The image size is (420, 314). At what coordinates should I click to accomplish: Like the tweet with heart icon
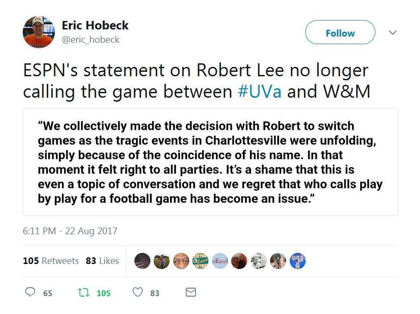[x=137, y=292]
